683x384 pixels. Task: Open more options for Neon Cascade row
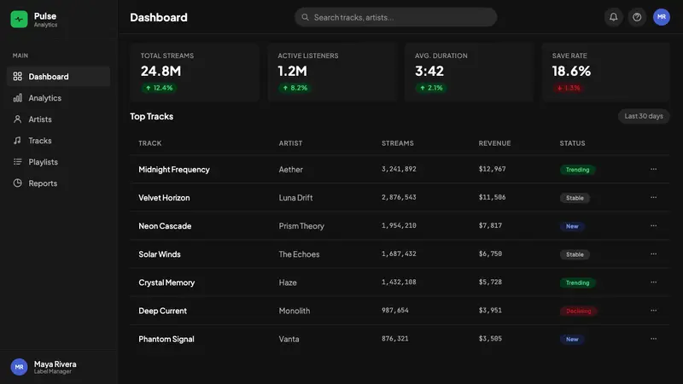tap(653, 225)
